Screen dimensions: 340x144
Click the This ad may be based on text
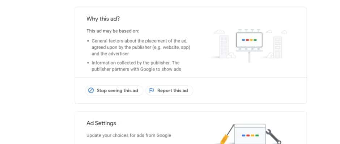[112, 31]
